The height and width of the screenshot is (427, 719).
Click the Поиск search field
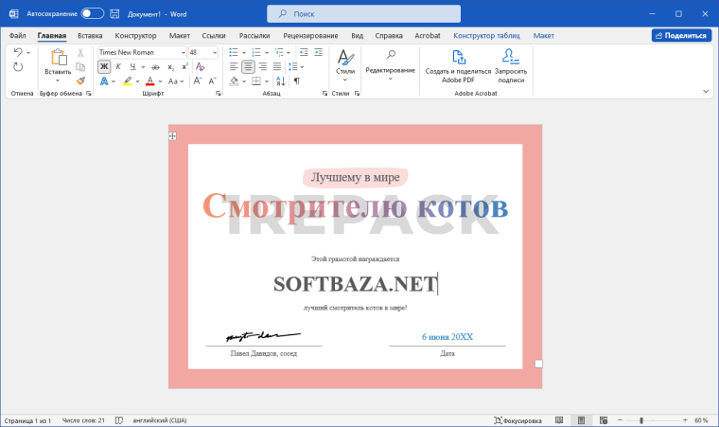[x=364, y=13]
